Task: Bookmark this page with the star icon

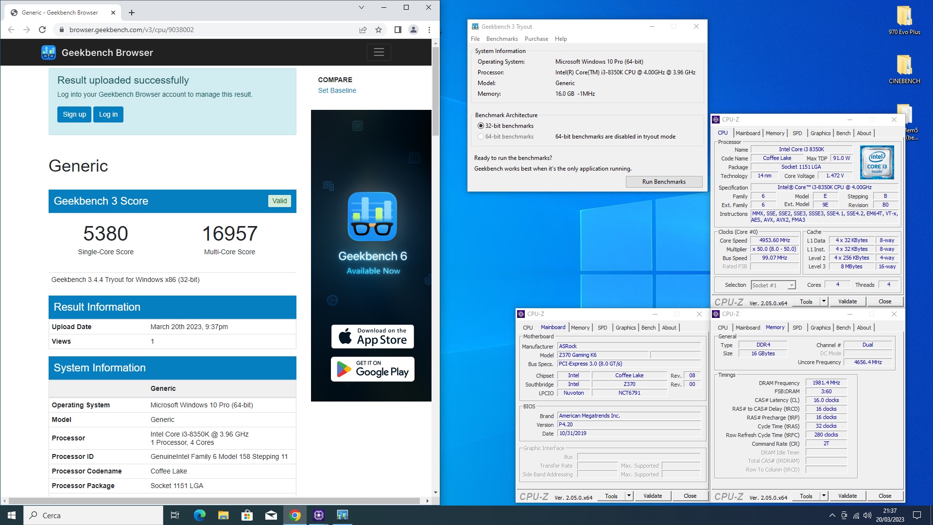Action: coord(379,30)
